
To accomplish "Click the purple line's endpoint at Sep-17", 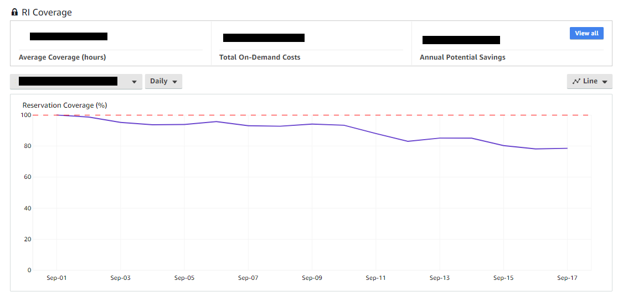I will (x=567, y=148).
